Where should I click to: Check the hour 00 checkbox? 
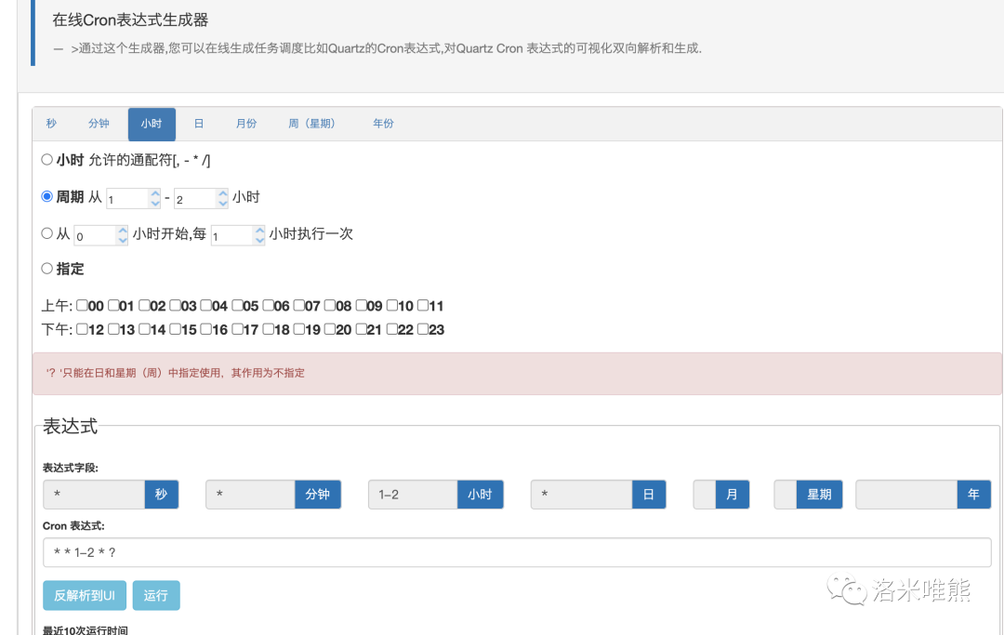coord(82,305)
